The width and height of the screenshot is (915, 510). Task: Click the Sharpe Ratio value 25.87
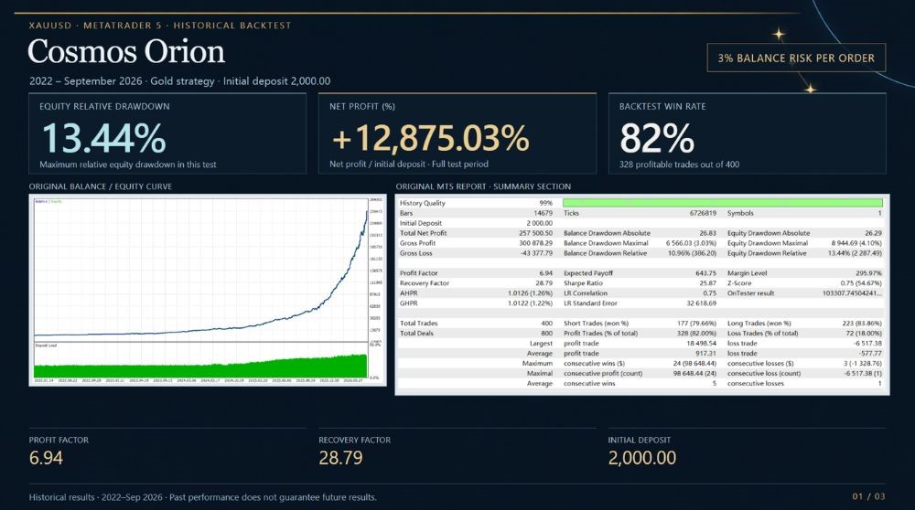707,283
